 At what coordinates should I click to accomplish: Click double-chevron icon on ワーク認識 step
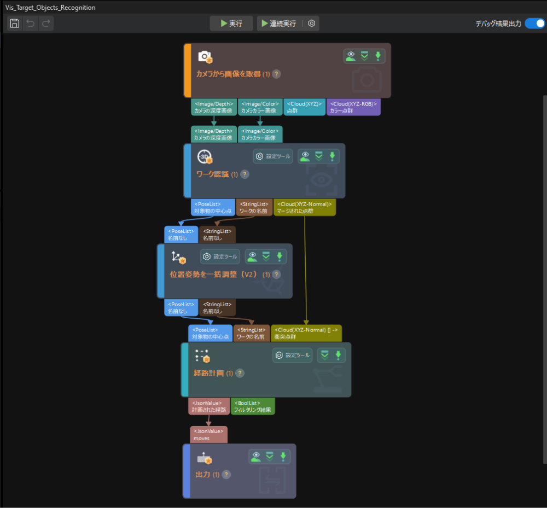pos(319,156)
